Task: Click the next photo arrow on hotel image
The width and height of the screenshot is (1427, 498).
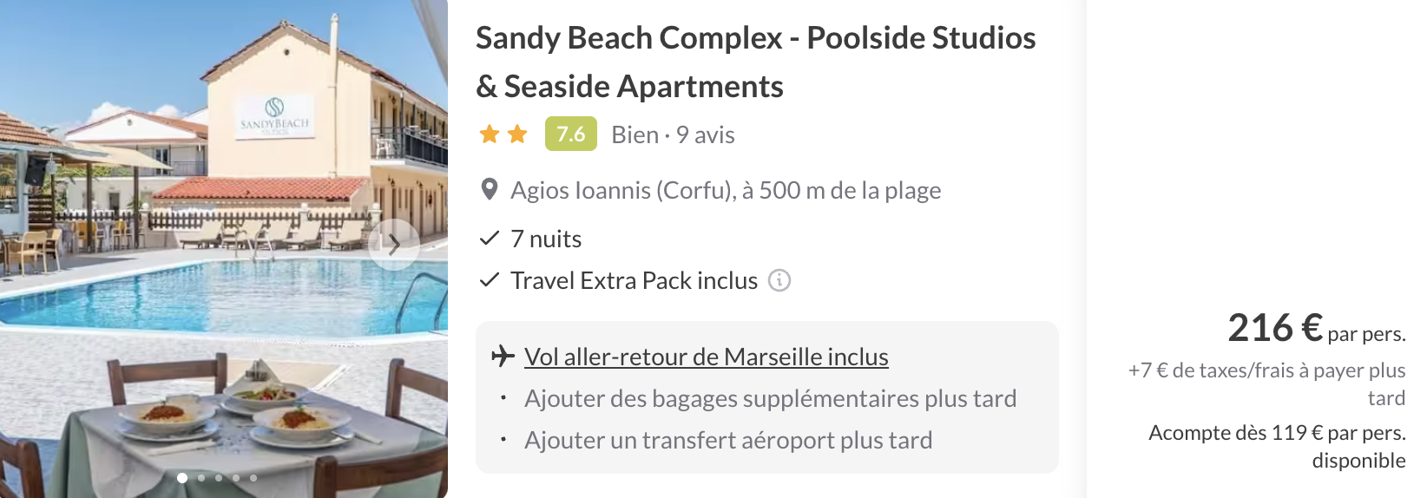Action: (394, 245)
